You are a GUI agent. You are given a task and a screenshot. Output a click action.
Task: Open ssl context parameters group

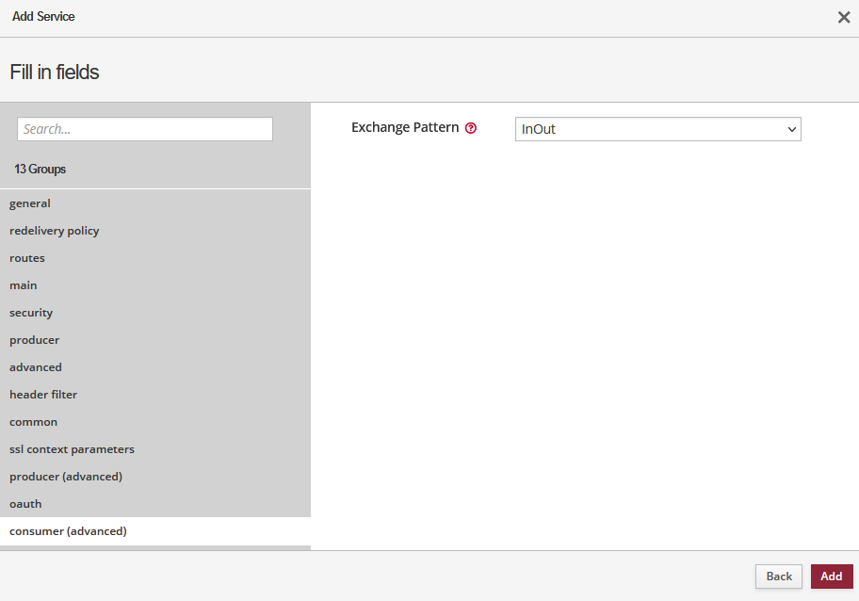click(72, 449)
